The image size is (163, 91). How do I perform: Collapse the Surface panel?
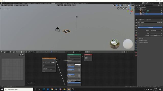(141, 25)
